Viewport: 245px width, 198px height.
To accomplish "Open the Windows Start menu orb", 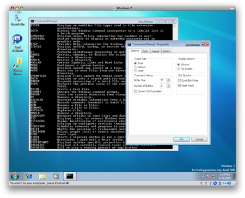I will point(15,176).
